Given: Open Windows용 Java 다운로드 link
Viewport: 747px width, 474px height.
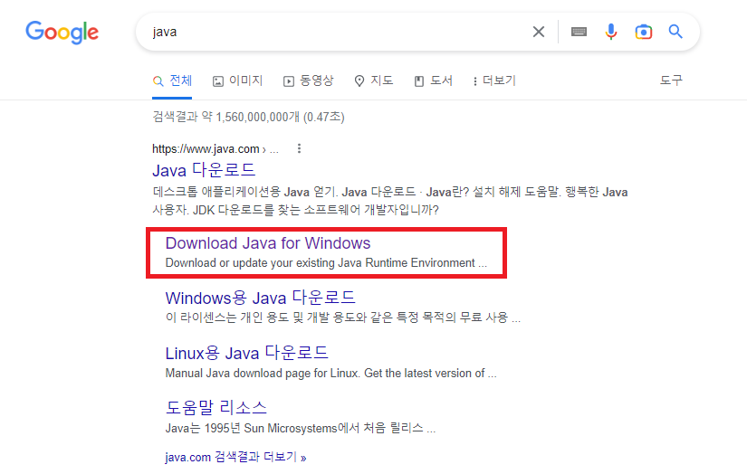Looking at the screenshot, I should pos(261,298).
